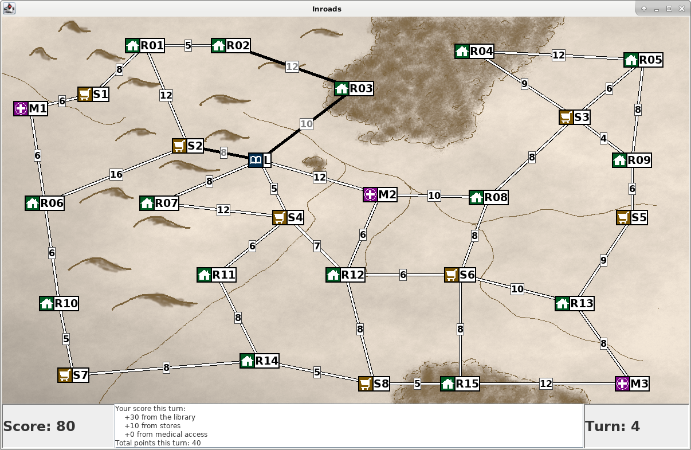Image resolution: width=691 pixels, height=450 pixels.
Task: Click the S7 store icon
Action: click(x=65, y=375)
